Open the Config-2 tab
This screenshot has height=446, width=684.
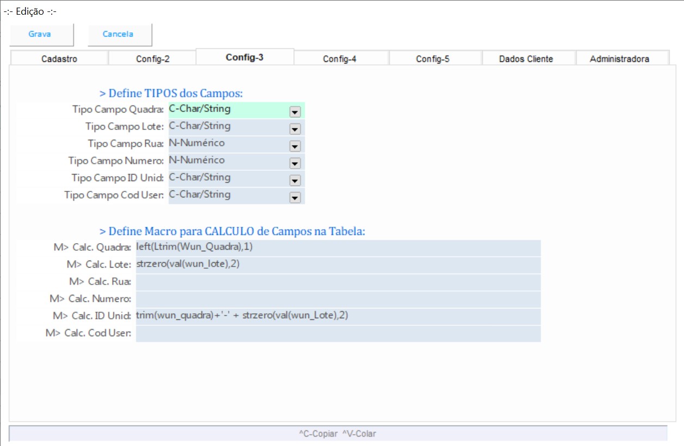point(152,59)
